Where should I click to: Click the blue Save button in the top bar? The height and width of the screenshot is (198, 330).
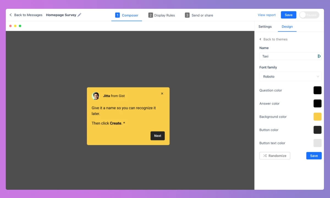pos(288,15)
